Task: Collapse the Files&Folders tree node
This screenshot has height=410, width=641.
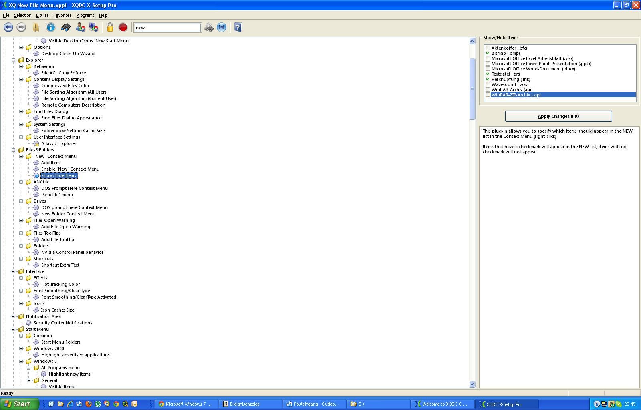Action: (13, 150)
